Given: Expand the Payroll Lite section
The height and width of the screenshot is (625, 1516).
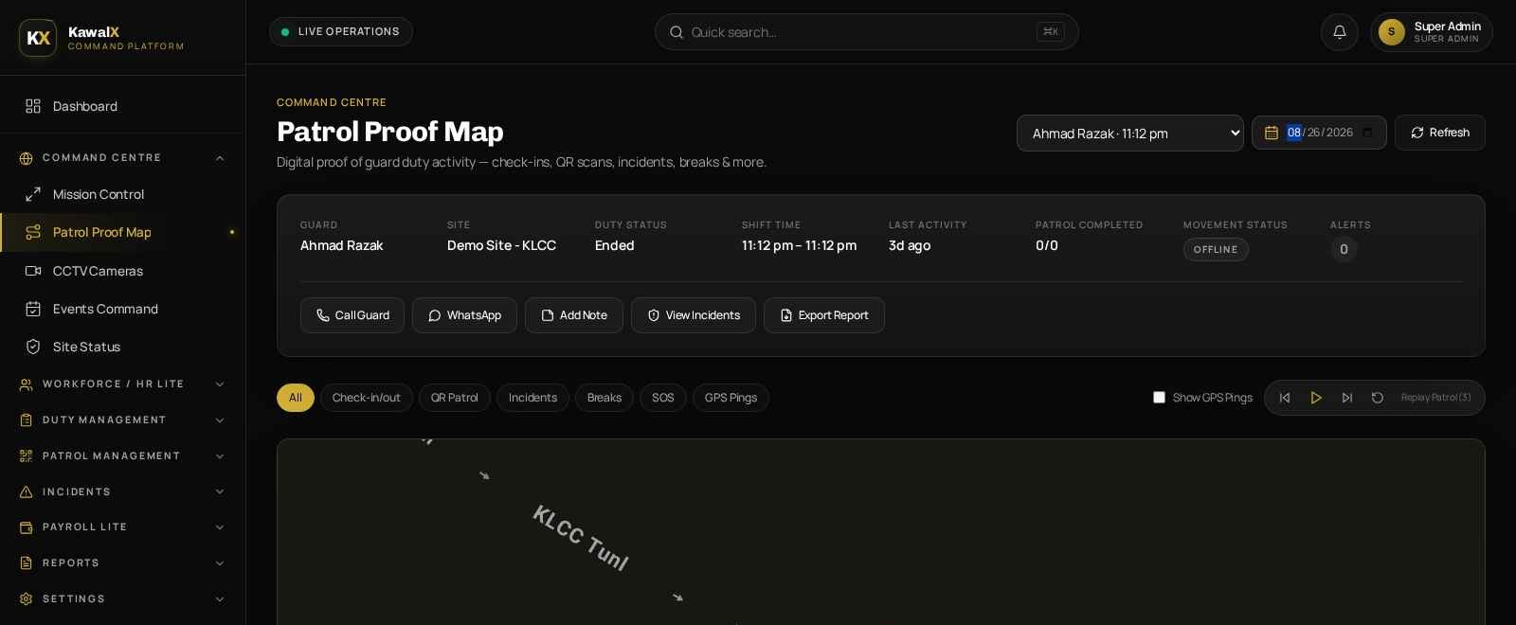Looking at the screenshot, I should 220,527.
